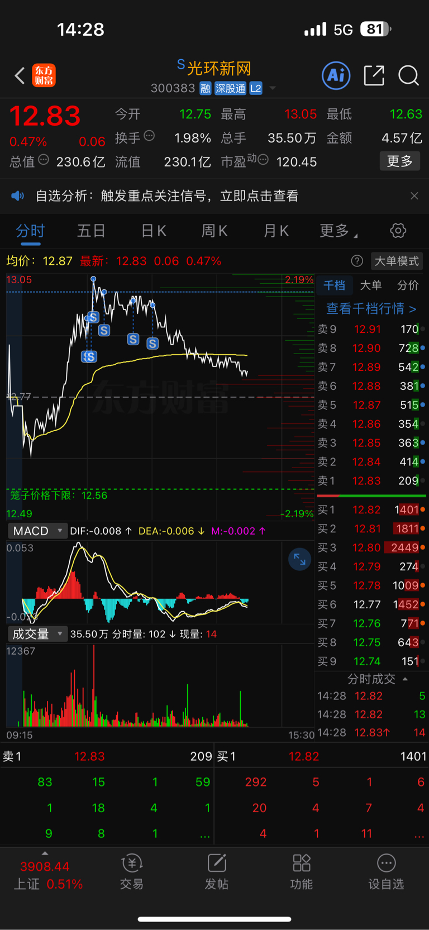This screenshot has height=930, width=429.
Task: Toggle 大单模式
Action: click(396, 261)
